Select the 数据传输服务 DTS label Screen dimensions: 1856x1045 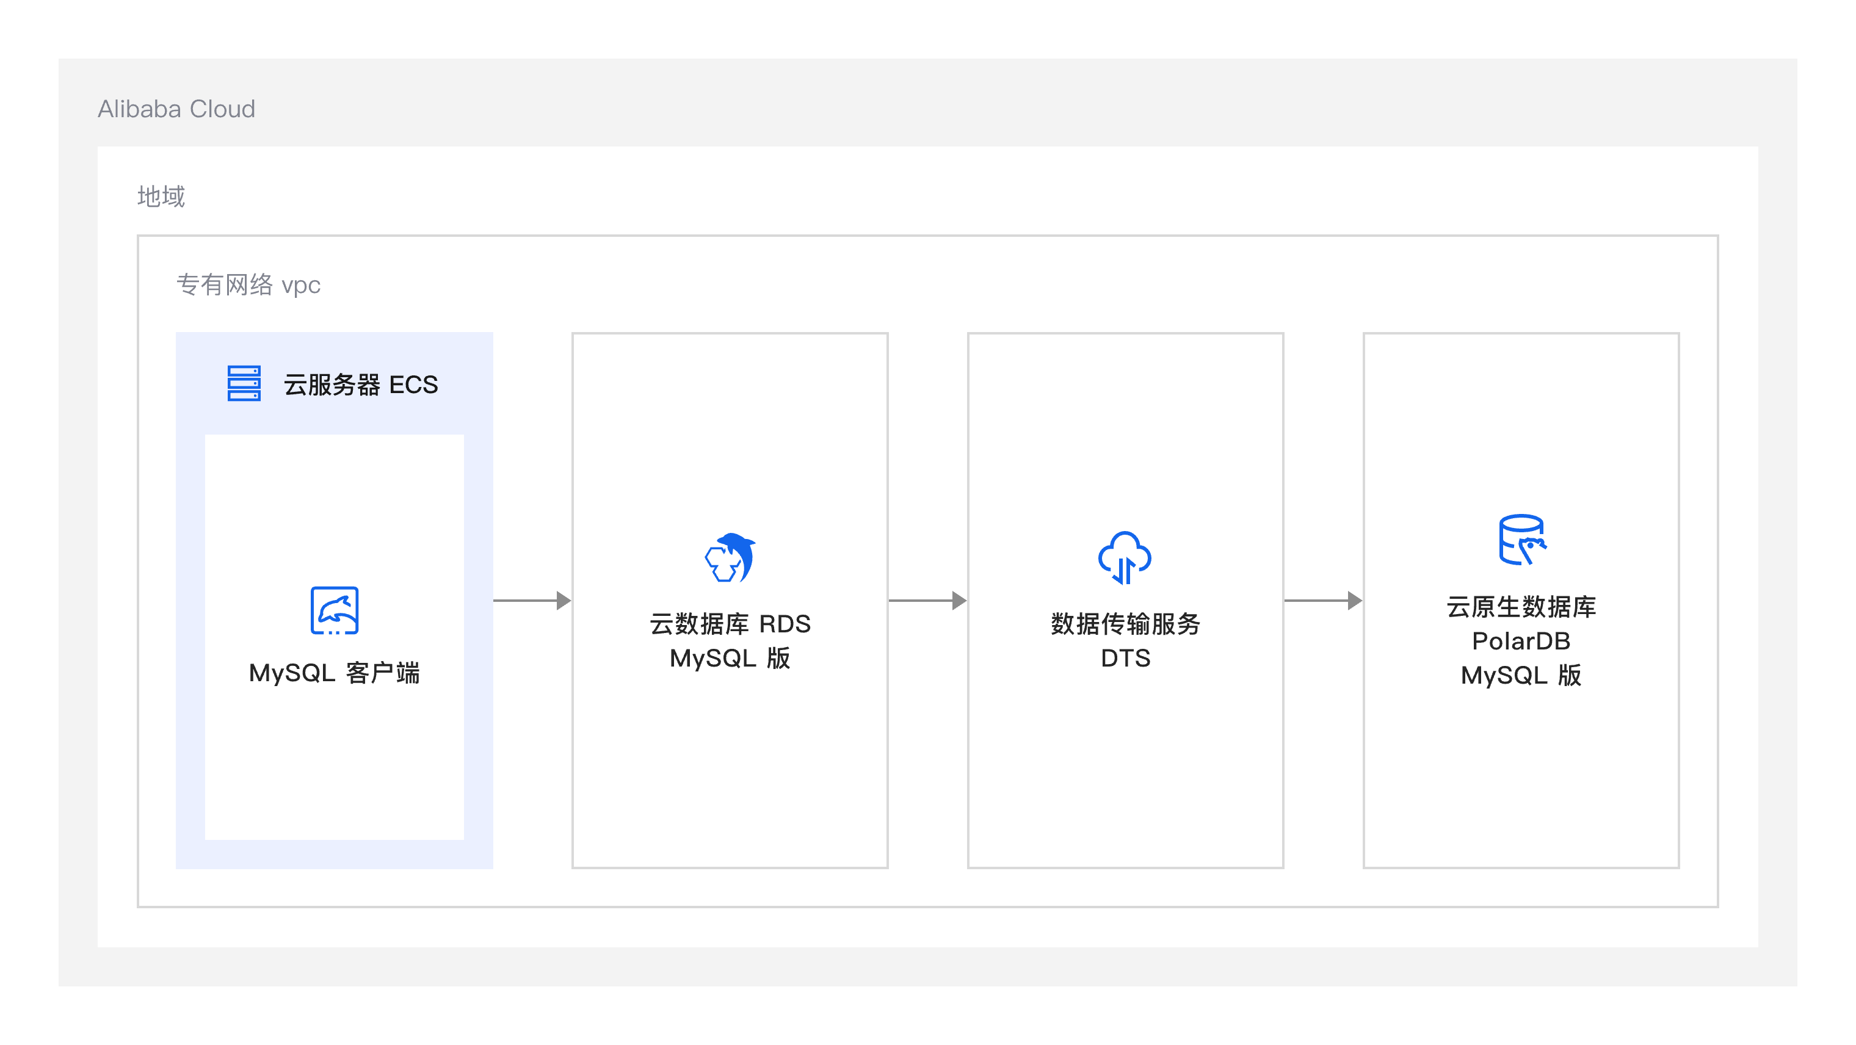1125,641
